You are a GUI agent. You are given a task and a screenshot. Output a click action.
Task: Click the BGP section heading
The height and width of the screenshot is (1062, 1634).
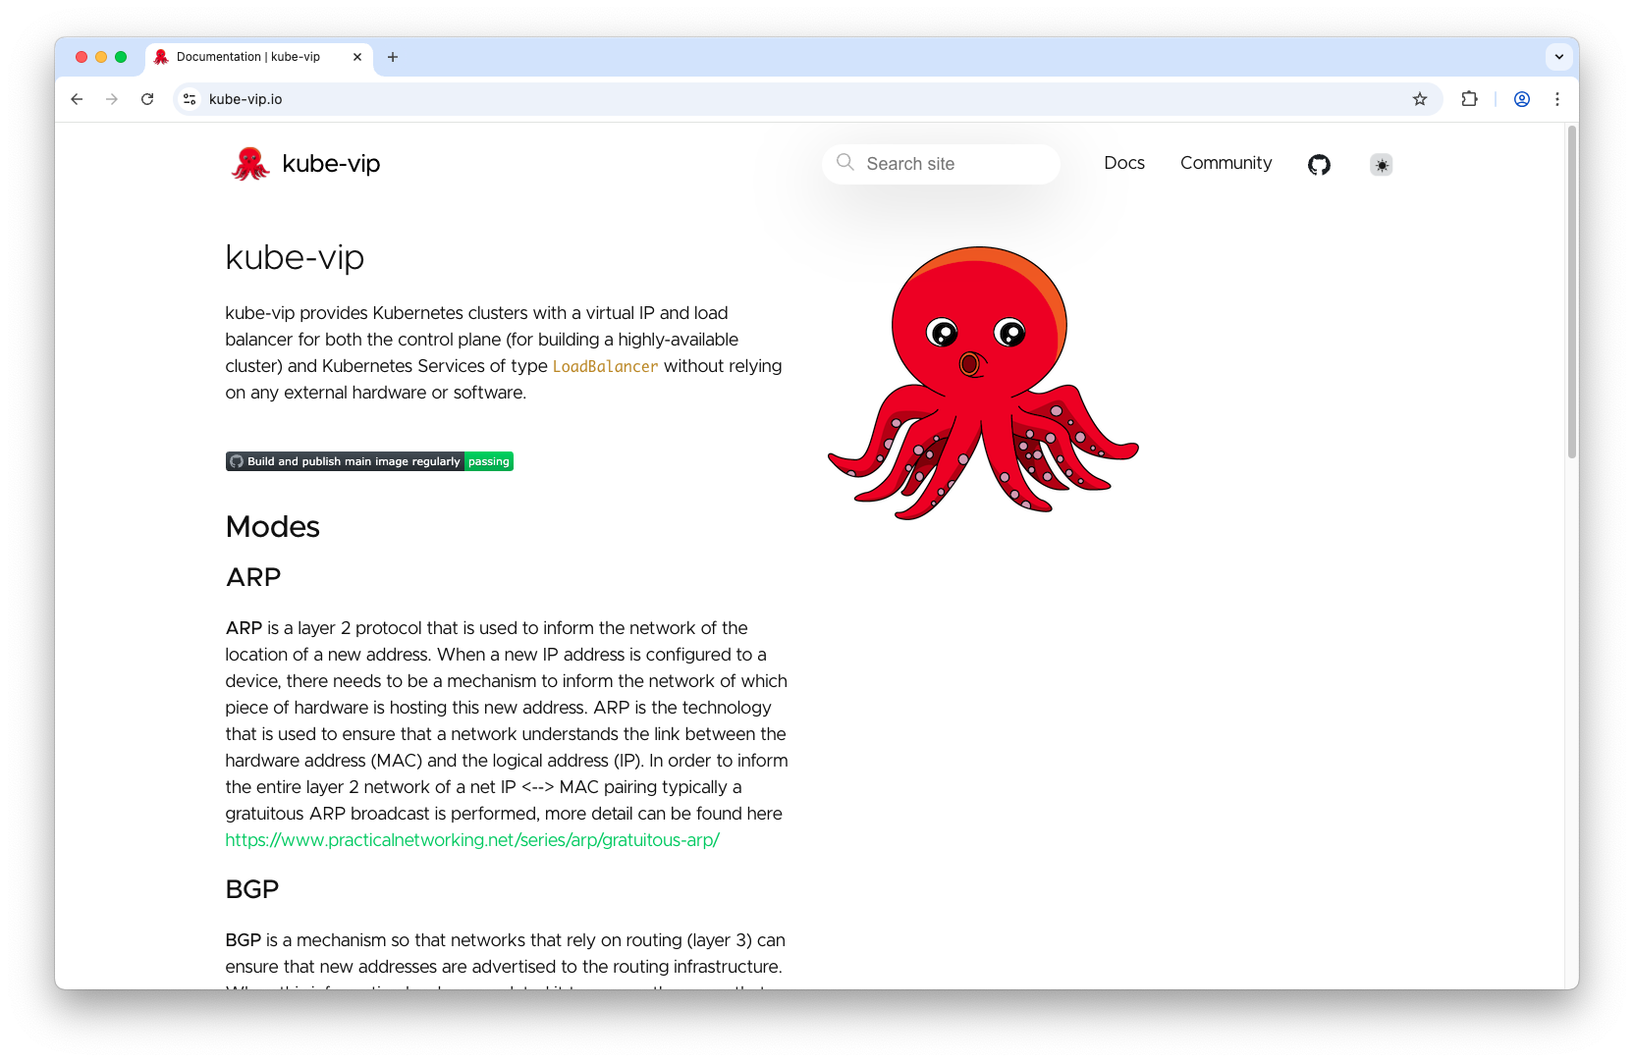point(252,889)
